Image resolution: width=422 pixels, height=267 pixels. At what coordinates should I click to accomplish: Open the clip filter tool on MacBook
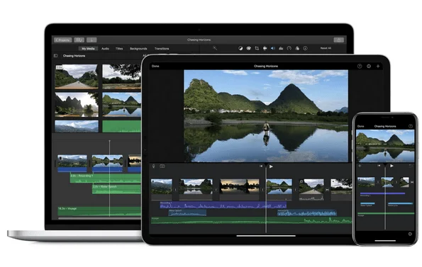pyautogui.click(x=297, y=48)
